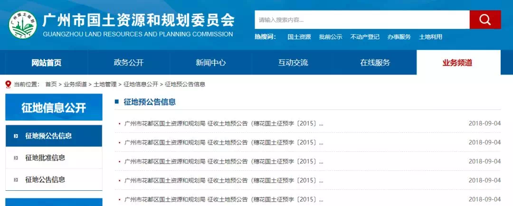513x206 pixels.
Task: Go to the 互动交流 navigation tab
Action: coord(293,63)
